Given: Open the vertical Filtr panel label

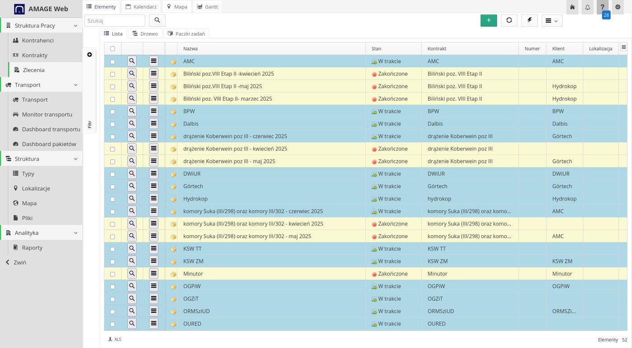Looking at the screenshot, I should tap(89, 124).
